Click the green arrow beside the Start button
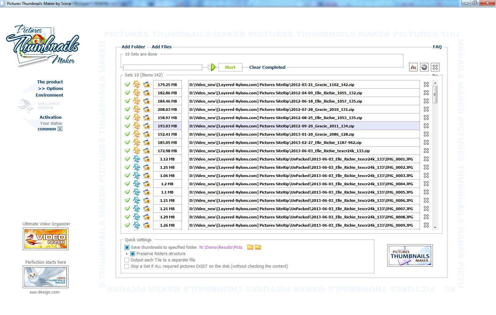The height and width of the screenshot is (315, 496). pyautogui.click(x=213, y=67)
